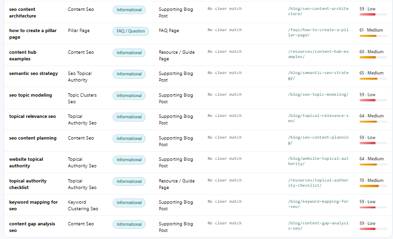
Task: Click Informational badge for content hub examples
Action: pyautogui.click(x=129, y=53)
